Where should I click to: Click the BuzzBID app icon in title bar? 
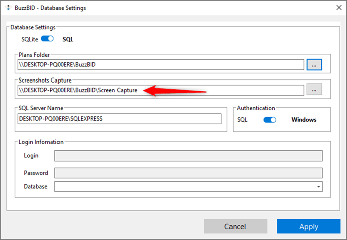pyautogui.click(x=8, y=8)
